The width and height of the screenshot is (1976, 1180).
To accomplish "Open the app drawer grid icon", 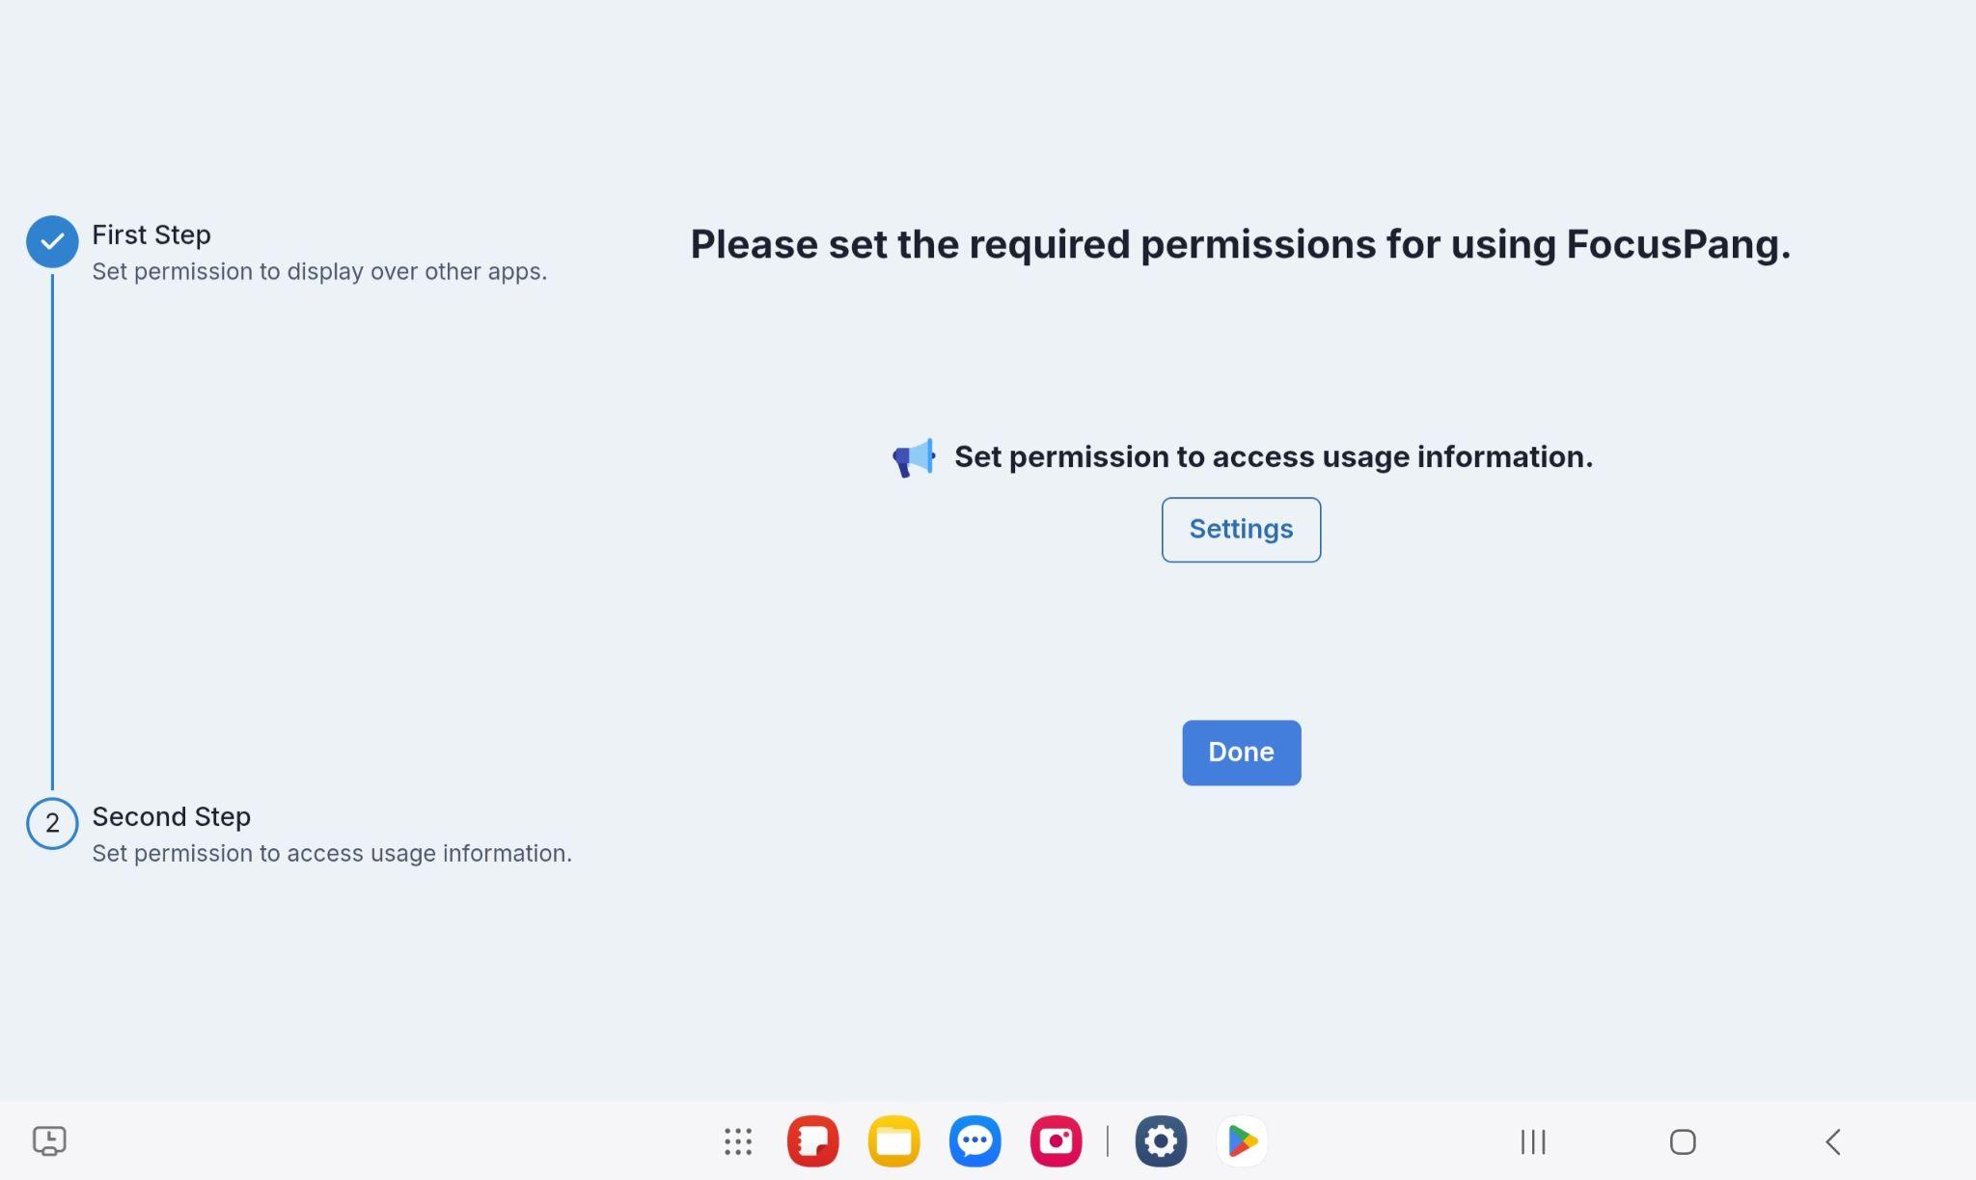I will (737, 1141).
